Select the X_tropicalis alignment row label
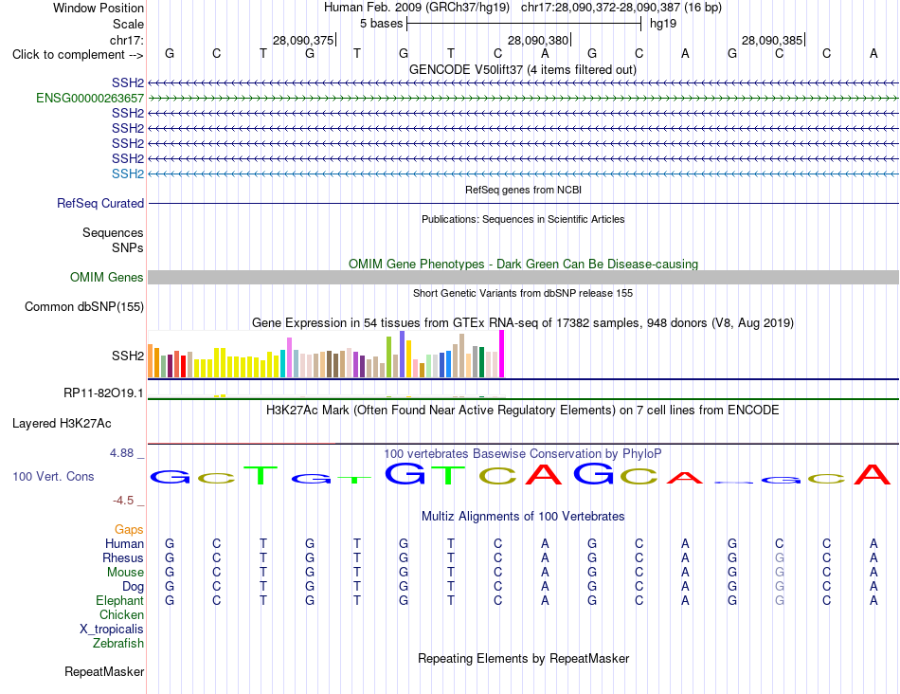Screen dimensions: 900x694 tap(112, 630)
